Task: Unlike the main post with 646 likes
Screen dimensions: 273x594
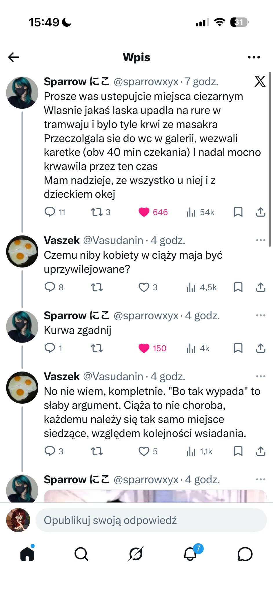Action: point(144,212)
